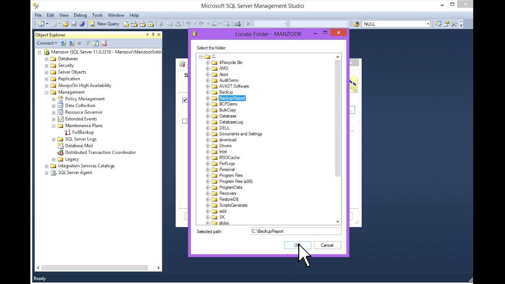
Task: Click the scroll-down arrow of folder list
Action: pyautogui.click(x=338, y=222)
